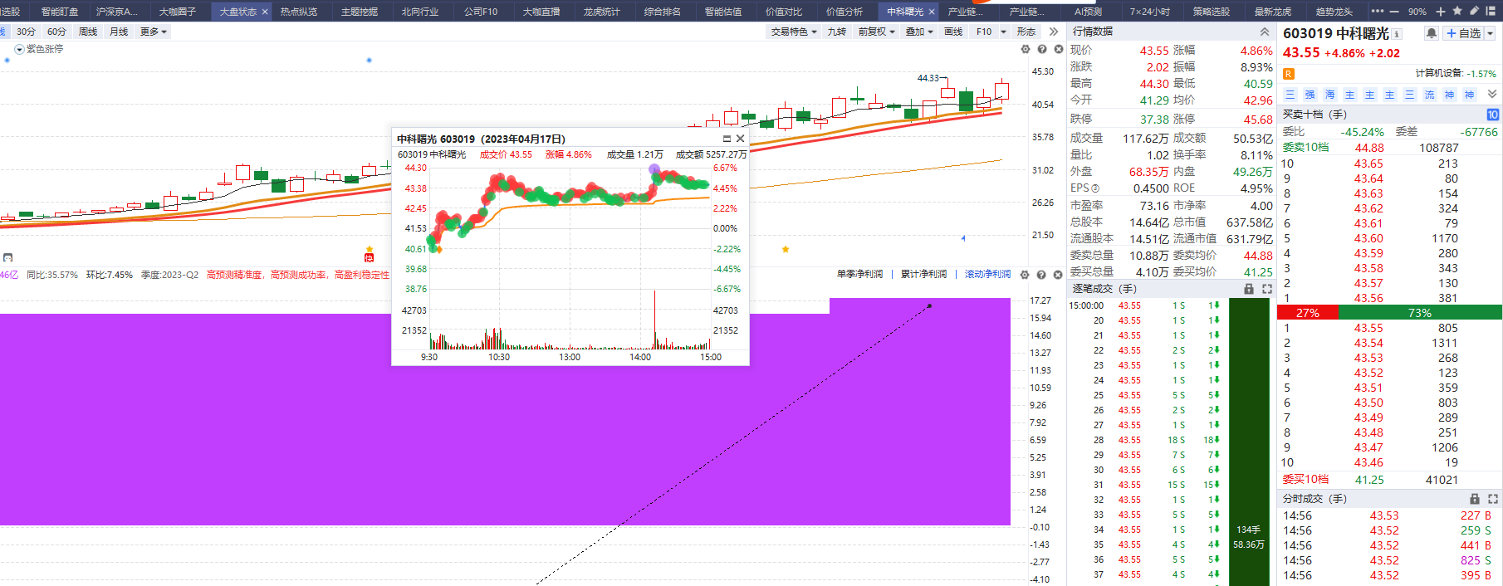Screen dimensions: 1503x586
Task: Switch to the 大盘状态 tab
Action: point(238,12)
